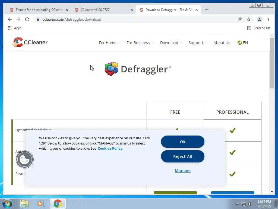
Task: Open the Apps grid shortcut in bookmarks bar
Action: (15, 28)
